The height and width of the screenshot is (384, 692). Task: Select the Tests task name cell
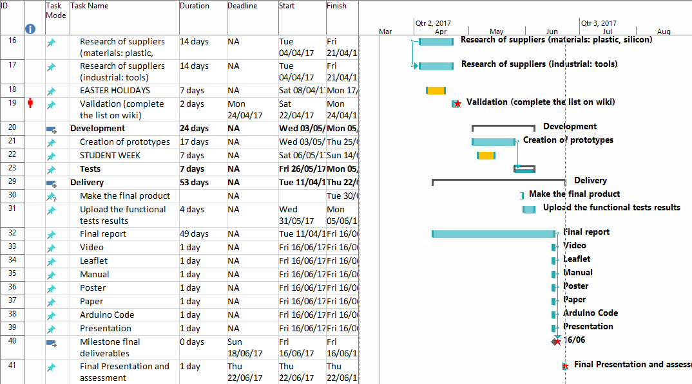[x=90, y=169]
